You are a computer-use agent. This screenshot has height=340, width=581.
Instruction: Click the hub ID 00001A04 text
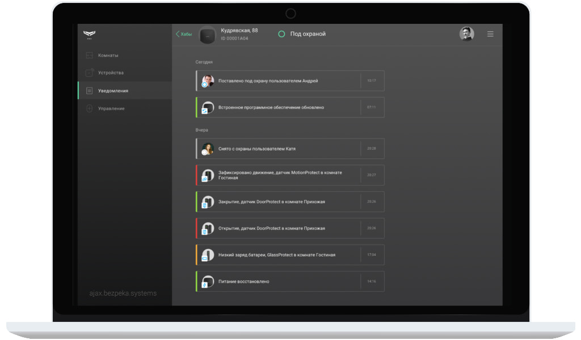[234, 39]
